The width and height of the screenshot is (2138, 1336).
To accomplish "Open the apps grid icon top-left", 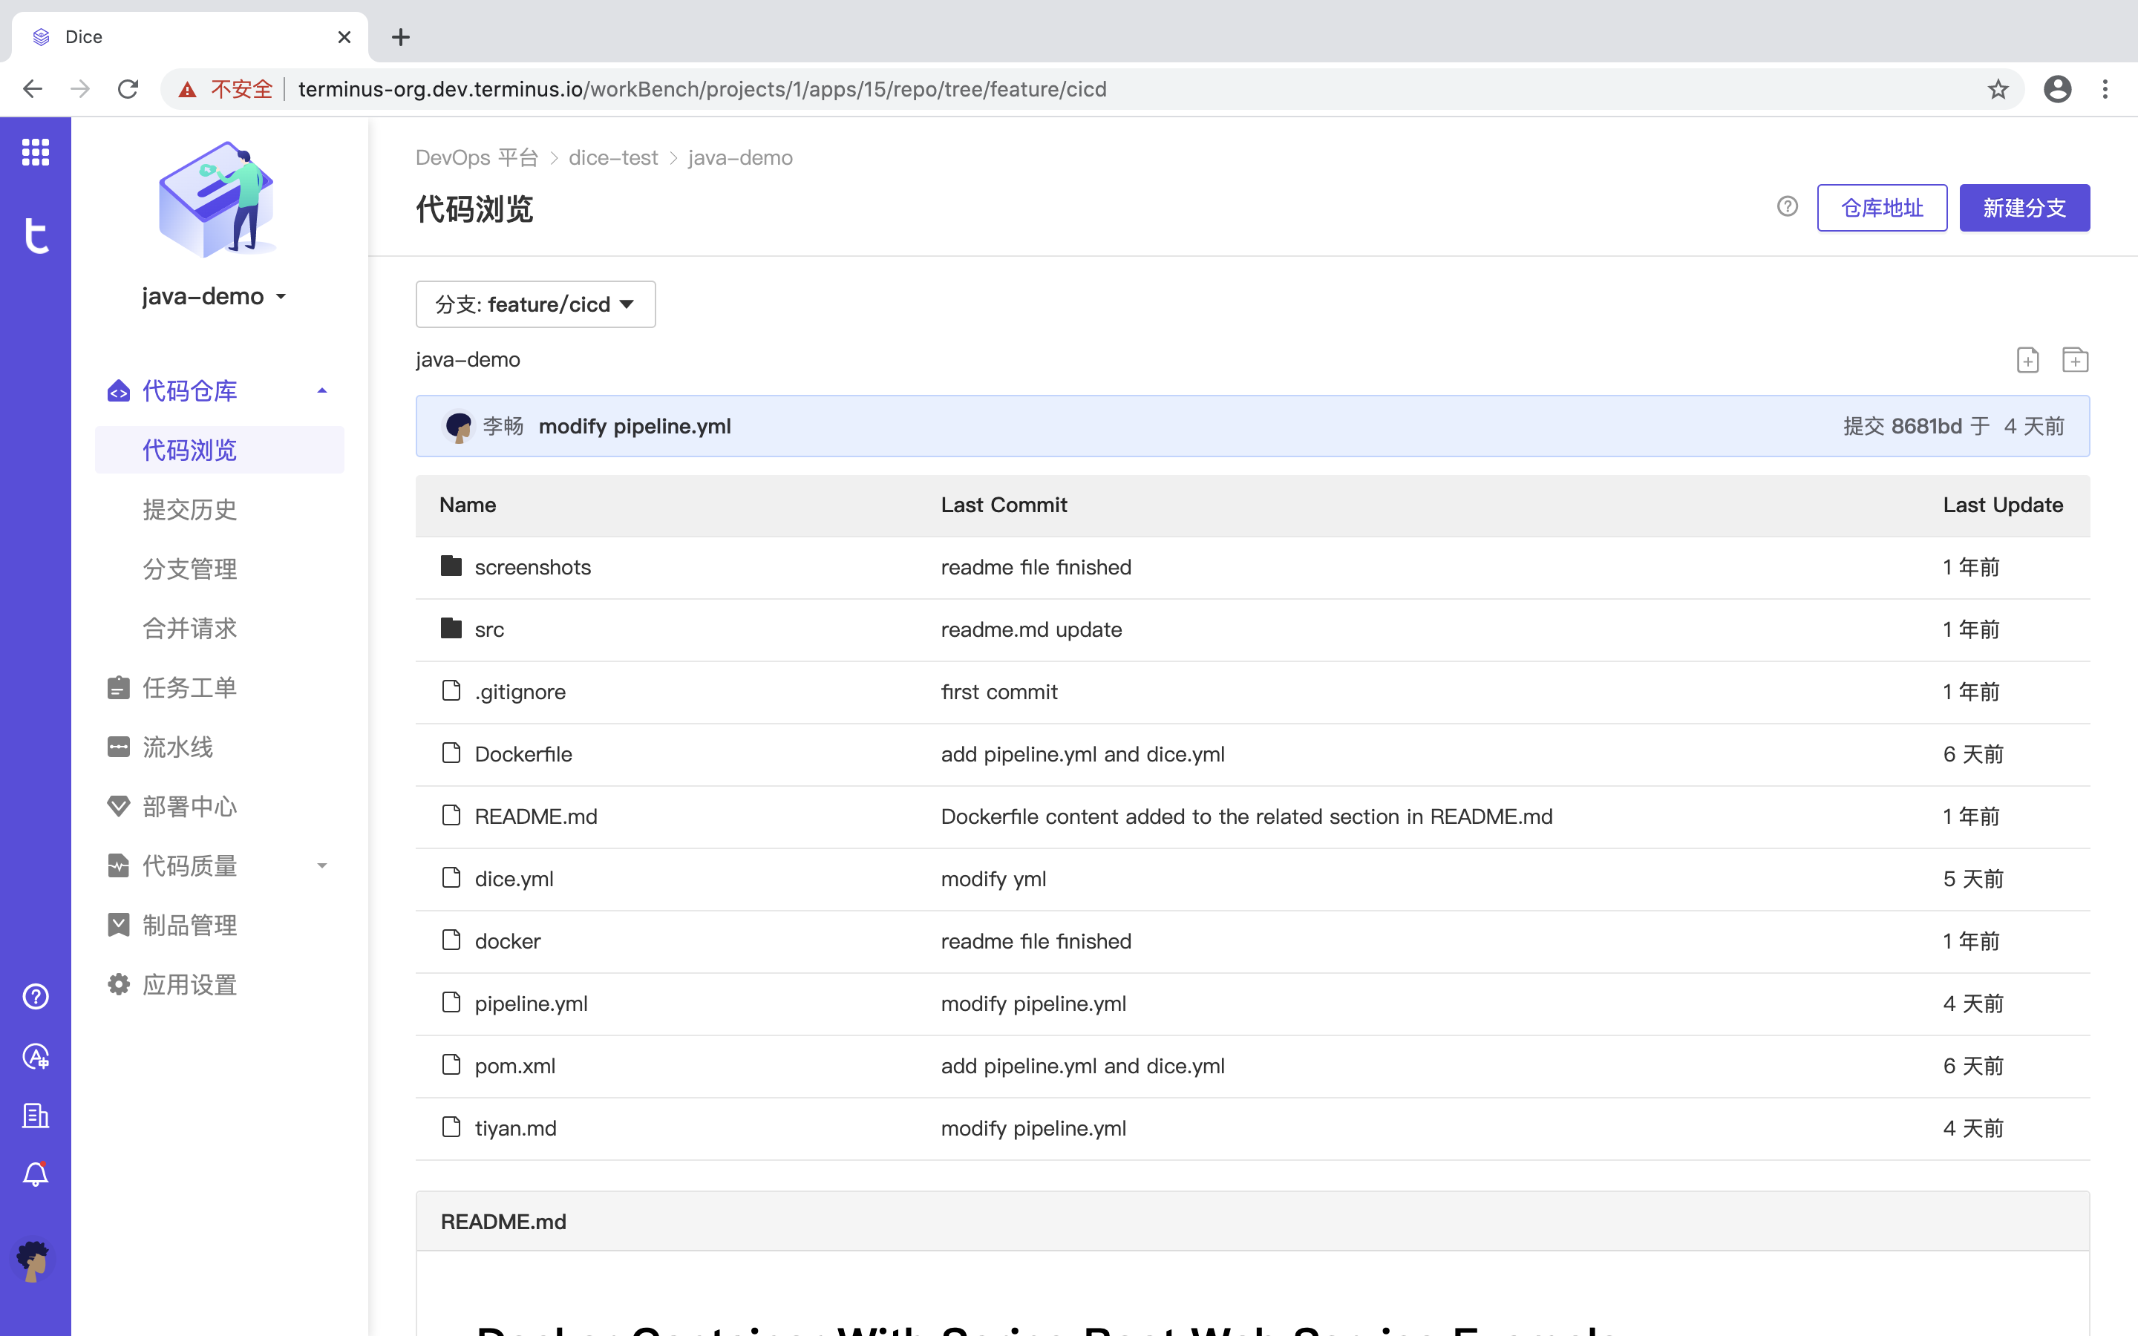I will coord(36,152).
